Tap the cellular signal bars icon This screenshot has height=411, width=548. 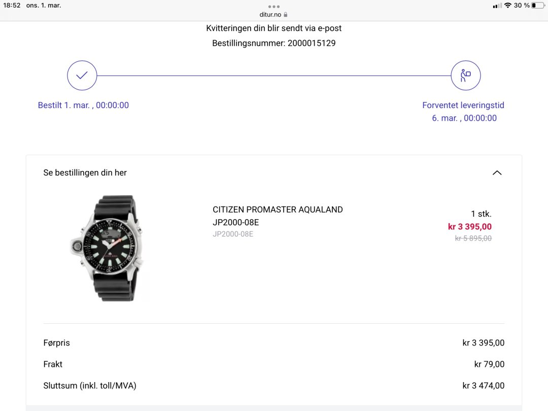497,6
